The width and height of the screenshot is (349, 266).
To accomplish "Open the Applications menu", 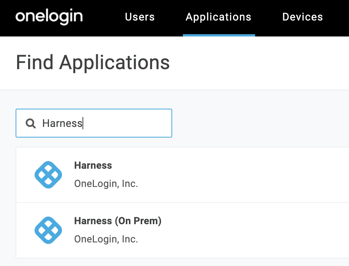I will point(218,17).
